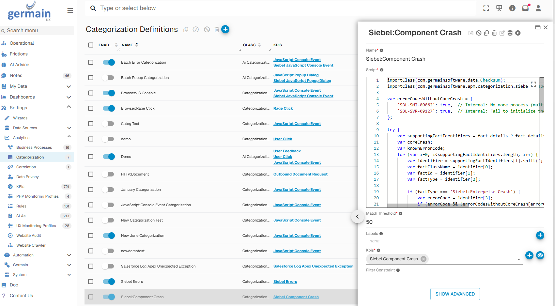Screen dimensions: 555x306
Task: Focus the top search box
Action: pos(281,8)
